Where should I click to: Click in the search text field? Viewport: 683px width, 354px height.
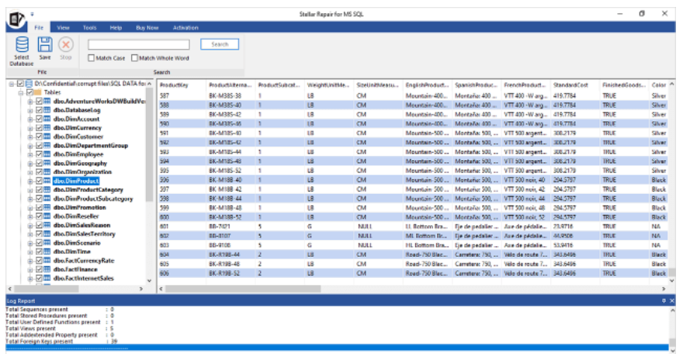pyautogui.click(x=138, y=44)
